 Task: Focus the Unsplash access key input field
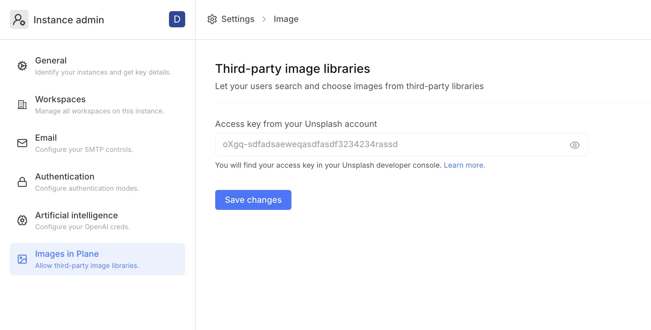pyautogui.click(x=391, y=144)
